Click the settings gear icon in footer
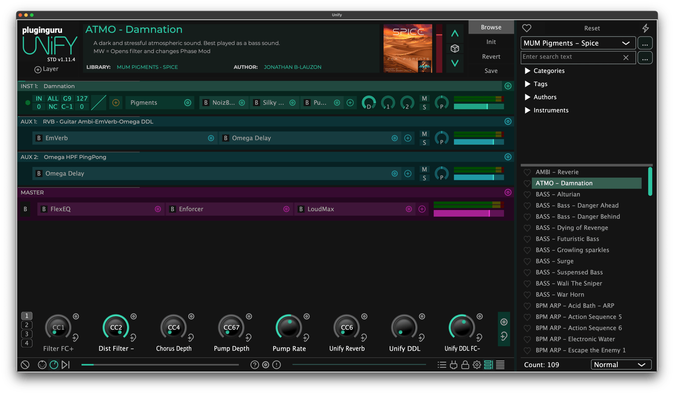The height and width of the screenshot is (394, 674). tap(477, 365)
